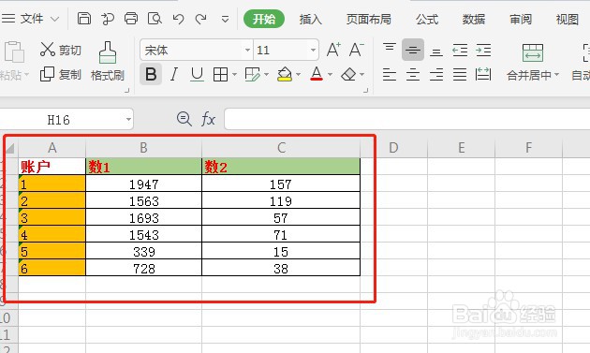Expand the quick access toolbar customize arrow
This screenshot has height=353, width=590.
[225, 19]
